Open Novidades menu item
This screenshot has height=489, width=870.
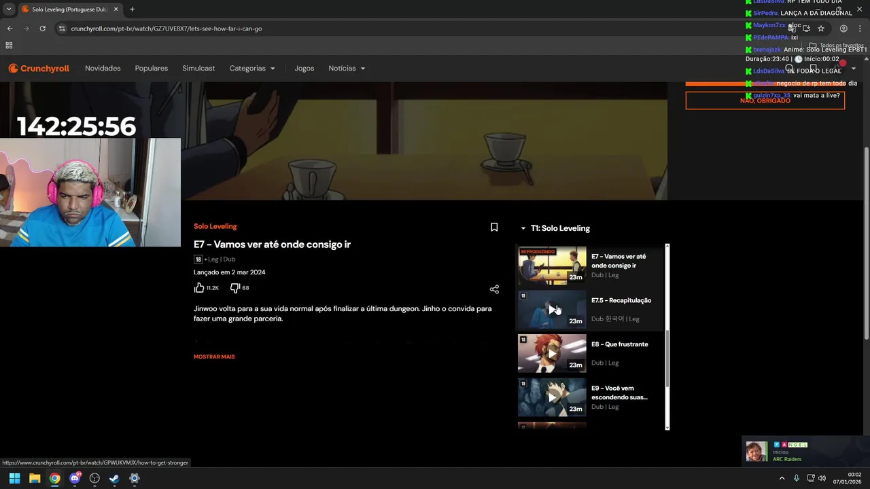[x=103, y=68]
